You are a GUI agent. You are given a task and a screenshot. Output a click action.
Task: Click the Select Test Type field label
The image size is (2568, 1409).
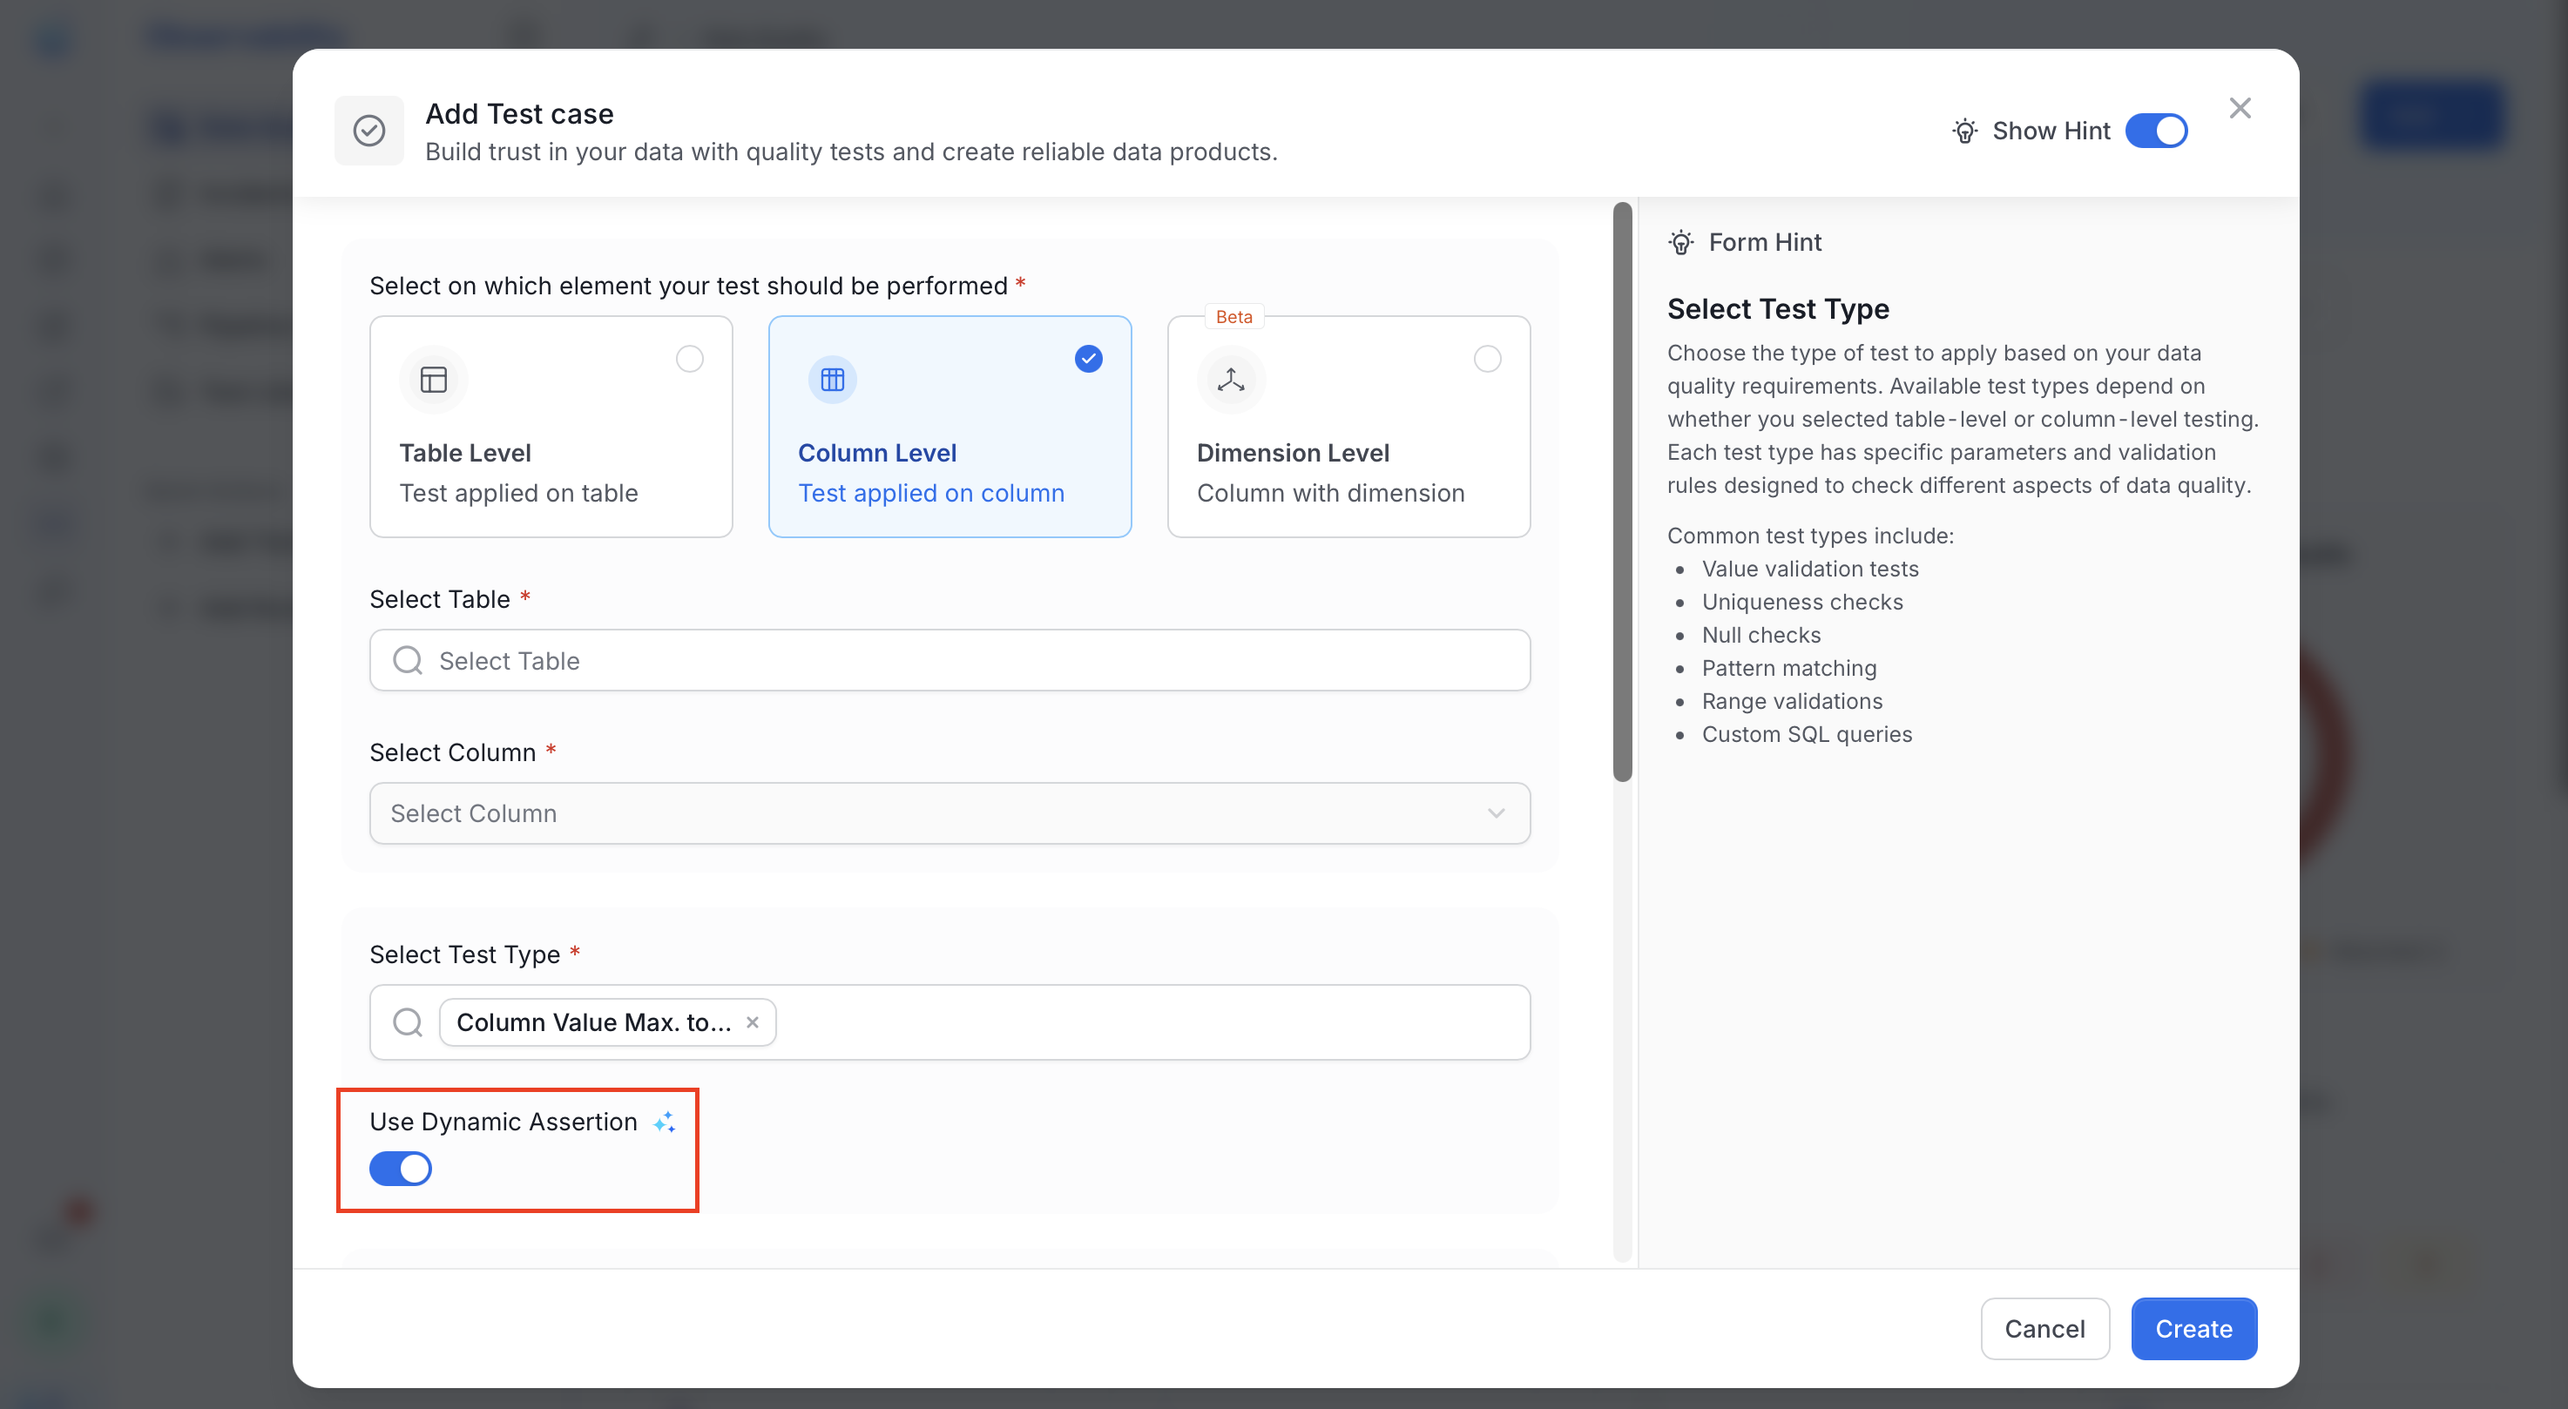click(x=464, y=954)
